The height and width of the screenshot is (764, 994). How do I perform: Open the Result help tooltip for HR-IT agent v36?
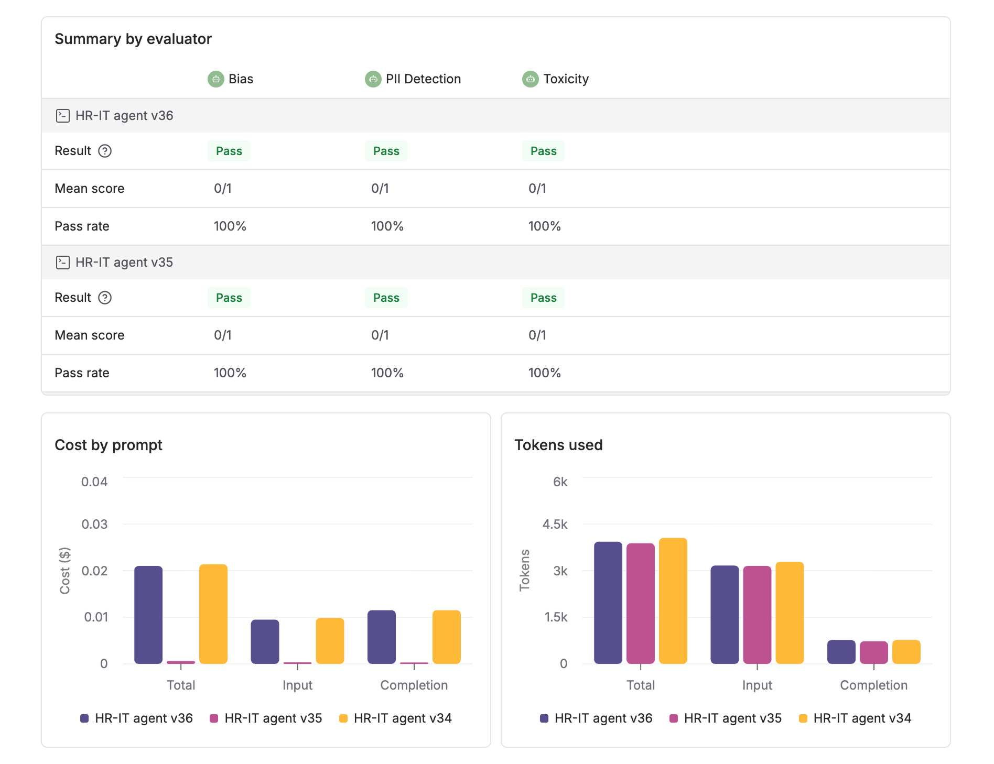click(x=106, y=151)
